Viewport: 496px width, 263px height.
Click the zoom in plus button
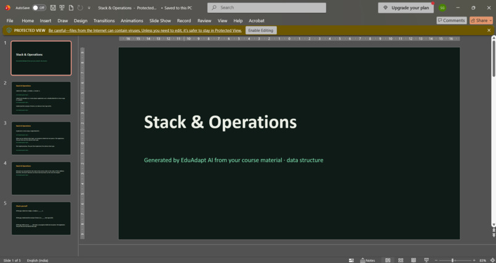coord(474,261)
